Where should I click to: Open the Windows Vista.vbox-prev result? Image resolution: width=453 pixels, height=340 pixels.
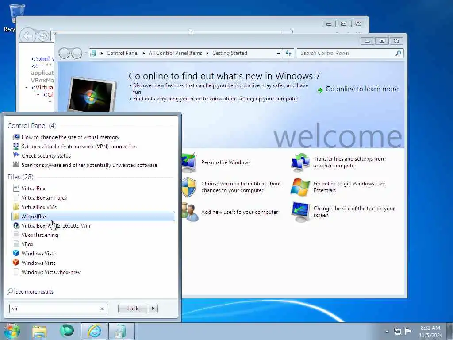coord(51,272)
